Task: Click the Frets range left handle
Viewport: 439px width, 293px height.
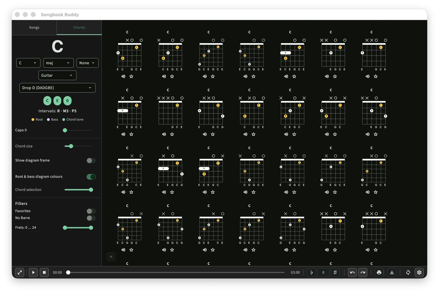Action: [65, 228]
